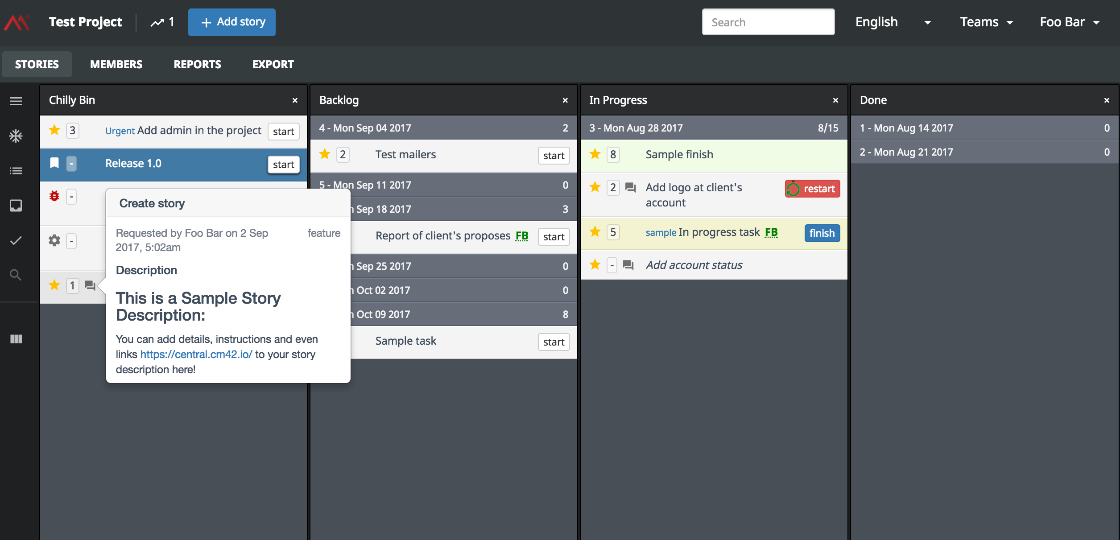Screen dimensions: 1120x540
Task: Click the snowflake/freeze icon in sidebar
Action: pos(17,136)
